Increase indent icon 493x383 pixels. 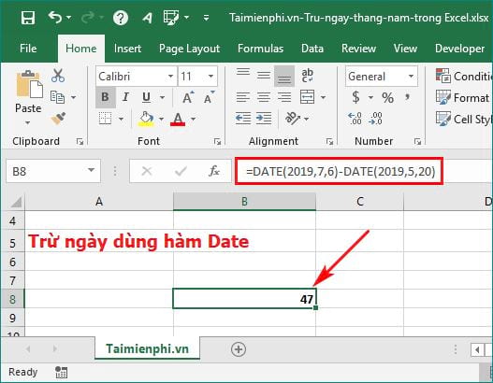264,119
